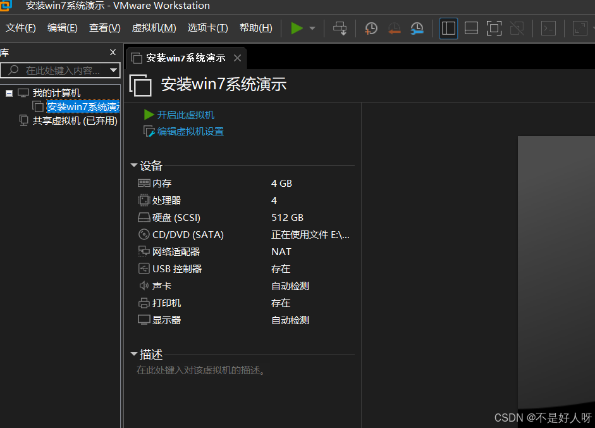Click the stretch guest display icon
Viewport: 595px width, 428px height.
coord(579,28)
